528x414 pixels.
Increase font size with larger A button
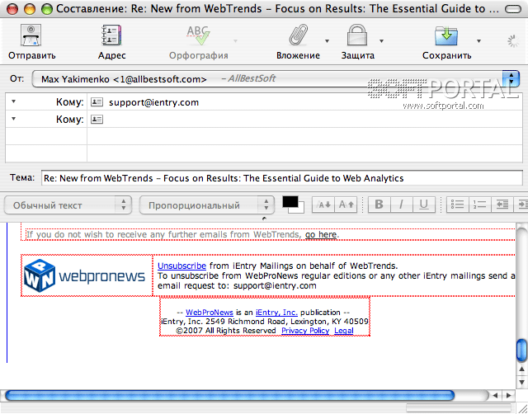[x=346, y=205]
